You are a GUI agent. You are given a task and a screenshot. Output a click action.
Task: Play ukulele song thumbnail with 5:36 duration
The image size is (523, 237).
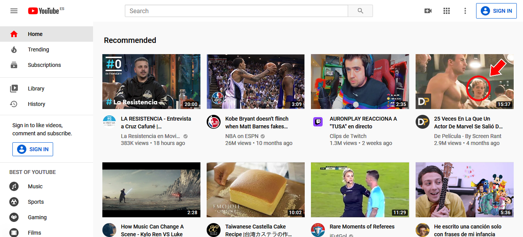click(464, 190)
